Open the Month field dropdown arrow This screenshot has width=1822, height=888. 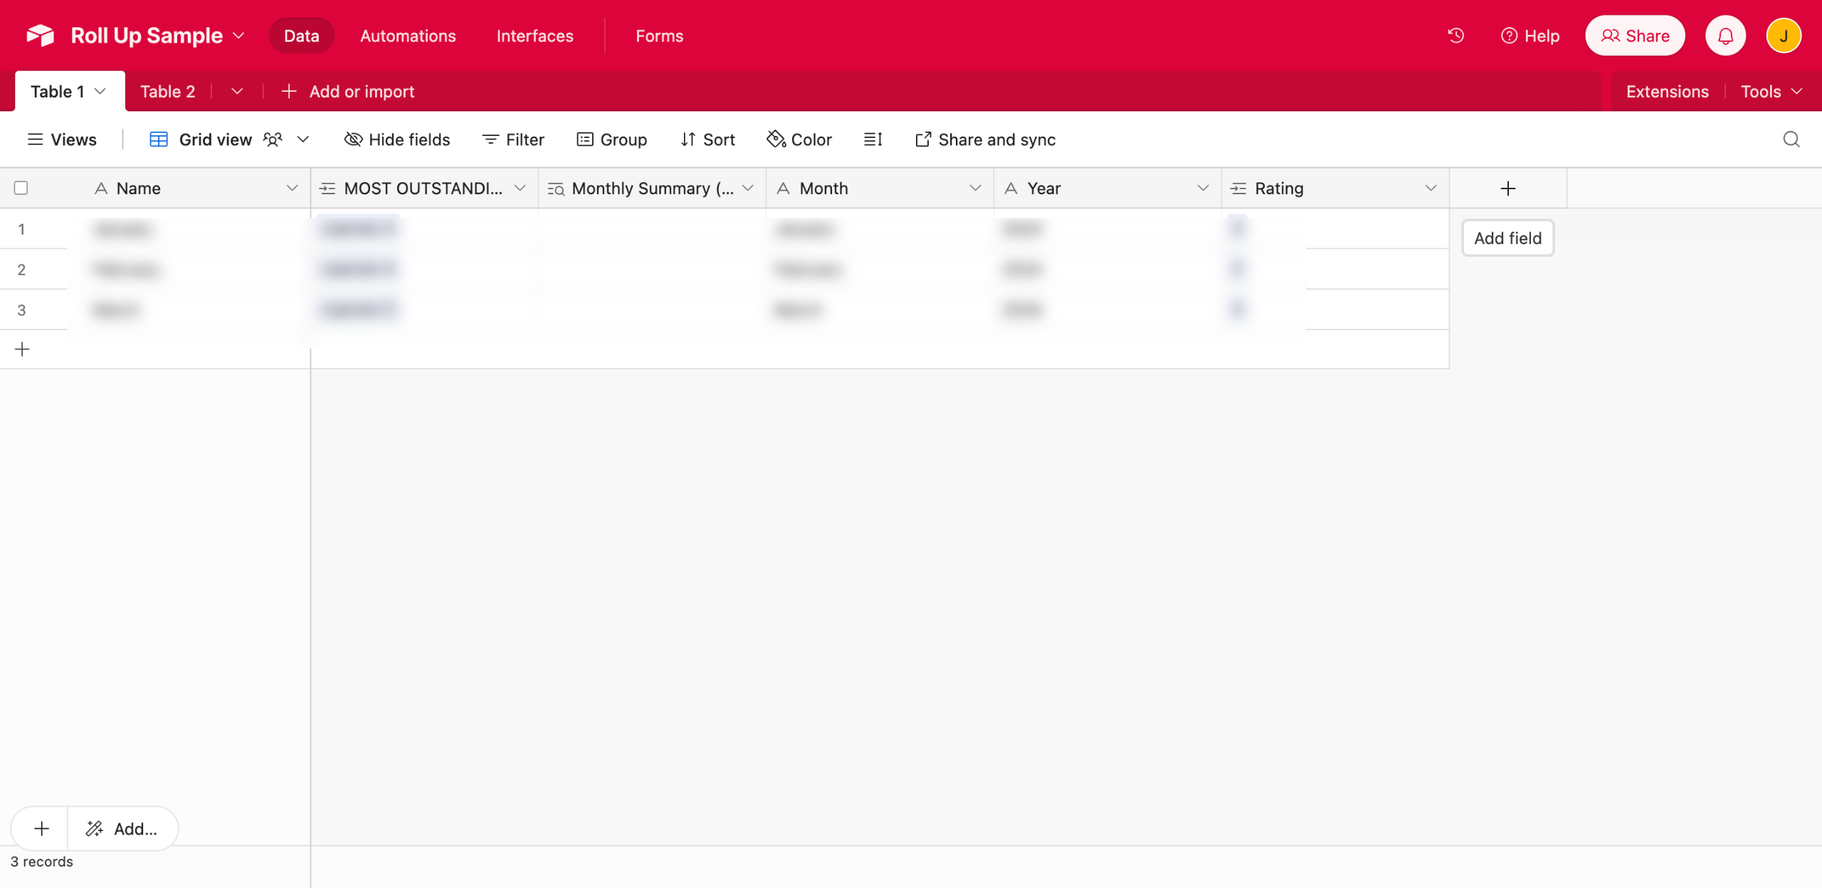point(975,189)
